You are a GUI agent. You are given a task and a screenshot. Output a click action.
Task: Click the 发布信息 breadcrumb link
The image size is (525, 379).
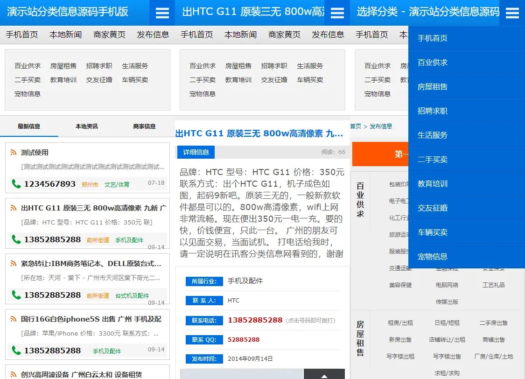[381, 126]
